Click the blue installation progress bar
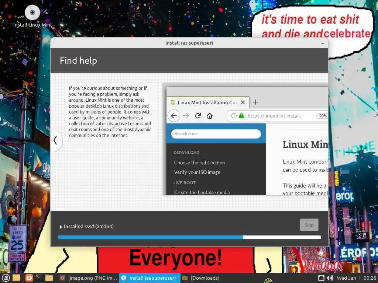This screenshot has height=283, width=378. click(189, 237)
